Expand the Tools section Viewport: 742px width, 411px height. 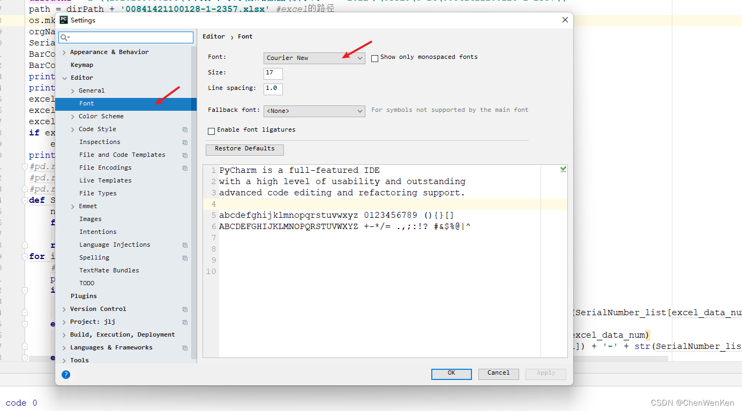[64, 361]
